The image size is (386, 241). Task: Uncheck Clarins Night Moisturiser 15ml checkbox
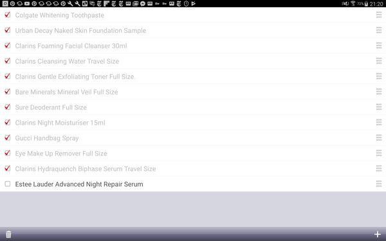(x=8, y=122)
